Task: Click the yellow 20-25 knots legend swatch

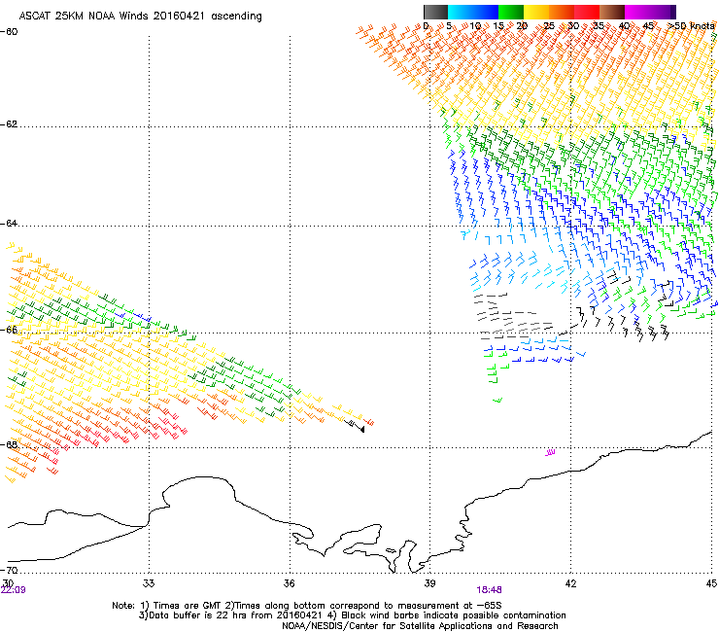Action: (536, 12)
